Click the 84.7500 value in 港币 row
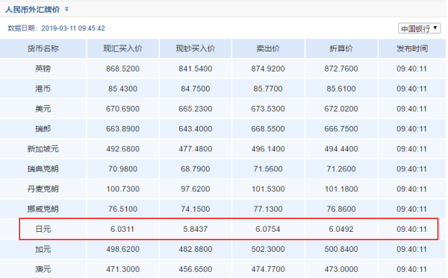Screen dimensions: 448x278 pos(196,89)
